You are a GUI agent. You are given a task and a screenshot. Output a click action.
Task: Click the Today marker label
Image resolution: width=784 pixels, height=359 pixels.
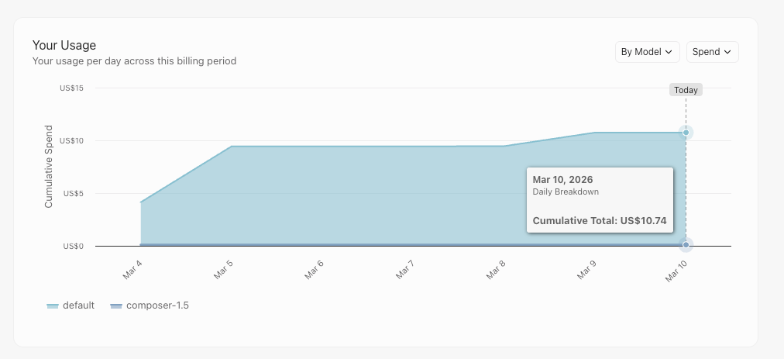click(x=686, y=90)
